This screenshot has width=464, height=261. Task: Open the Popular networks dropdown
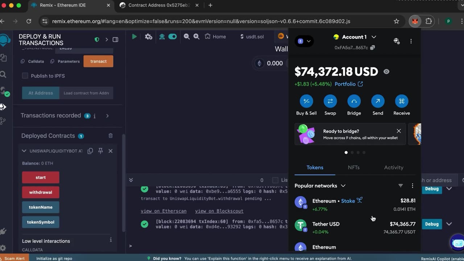click(320, 186)
